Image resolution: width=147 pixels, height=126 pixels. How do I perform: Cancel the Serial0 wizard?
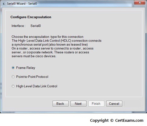pyautogui.click(x=114, y=104)
